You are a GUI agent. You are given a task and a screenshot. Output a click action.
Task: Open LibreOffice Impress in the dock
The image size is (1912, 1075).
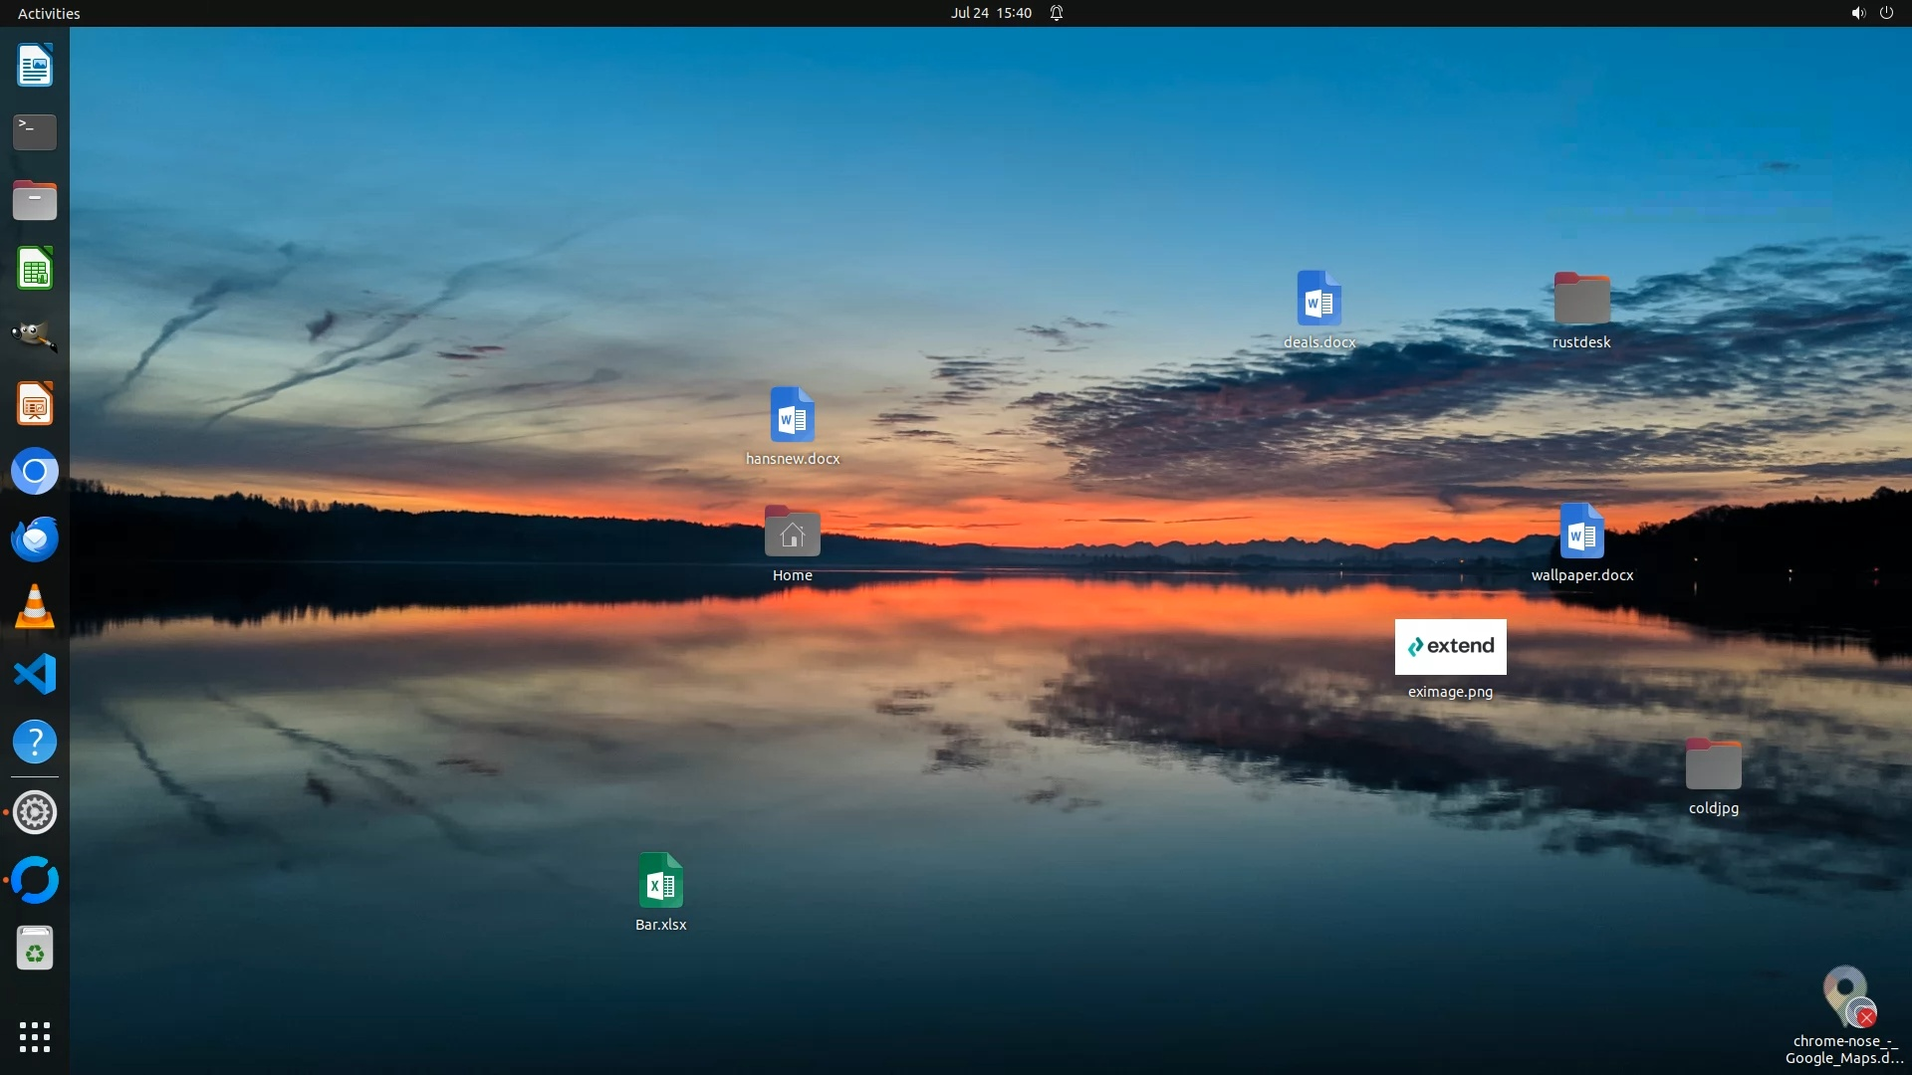coord(35,404)
